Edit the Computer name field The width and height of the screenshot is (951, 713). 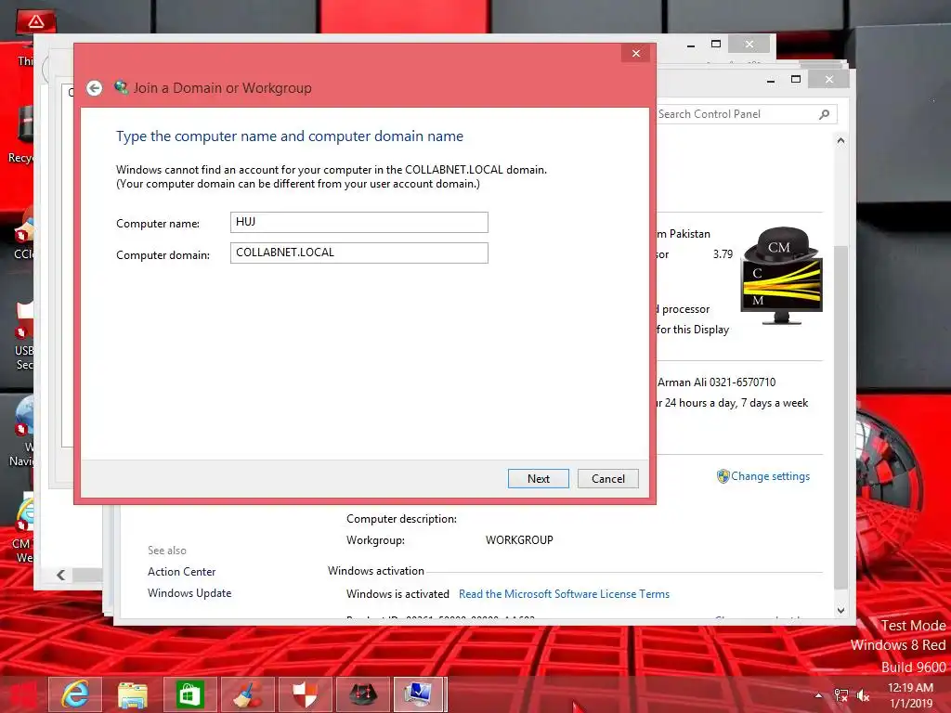pyautogui.click(x=359, y=222)
